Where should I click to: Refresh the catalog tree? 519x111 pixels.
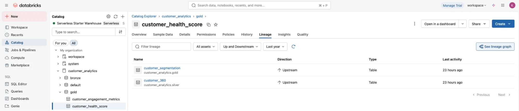click(116, 17)
